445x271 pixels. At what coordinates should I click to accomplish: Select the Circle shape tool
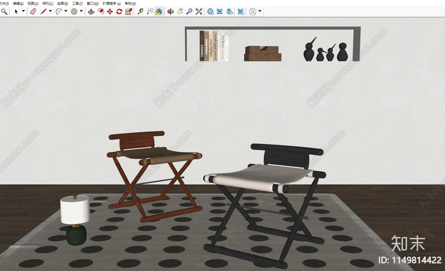[x=74, y=12]
